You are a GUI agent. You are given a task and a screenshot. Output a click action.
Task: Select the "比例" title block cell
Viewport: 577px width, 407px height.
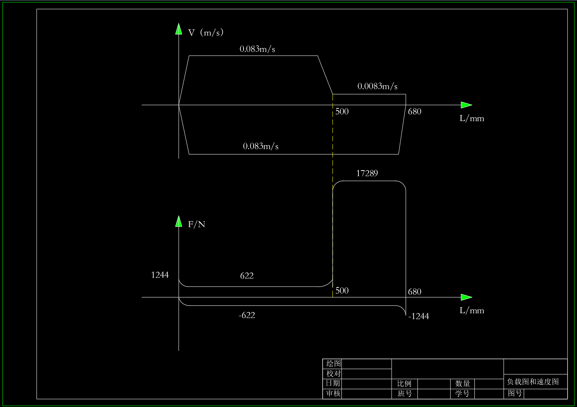pyautogui.click(x=404, y=384)
